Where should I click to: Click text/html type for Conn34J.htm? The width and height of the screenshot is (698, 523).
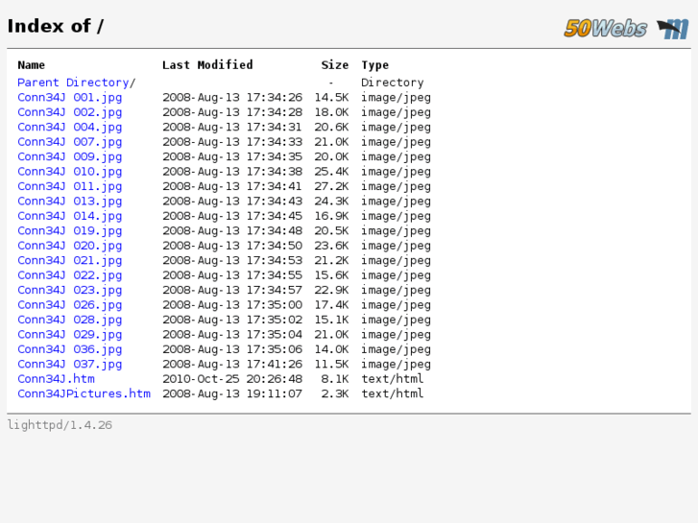(x=392, y=379)
